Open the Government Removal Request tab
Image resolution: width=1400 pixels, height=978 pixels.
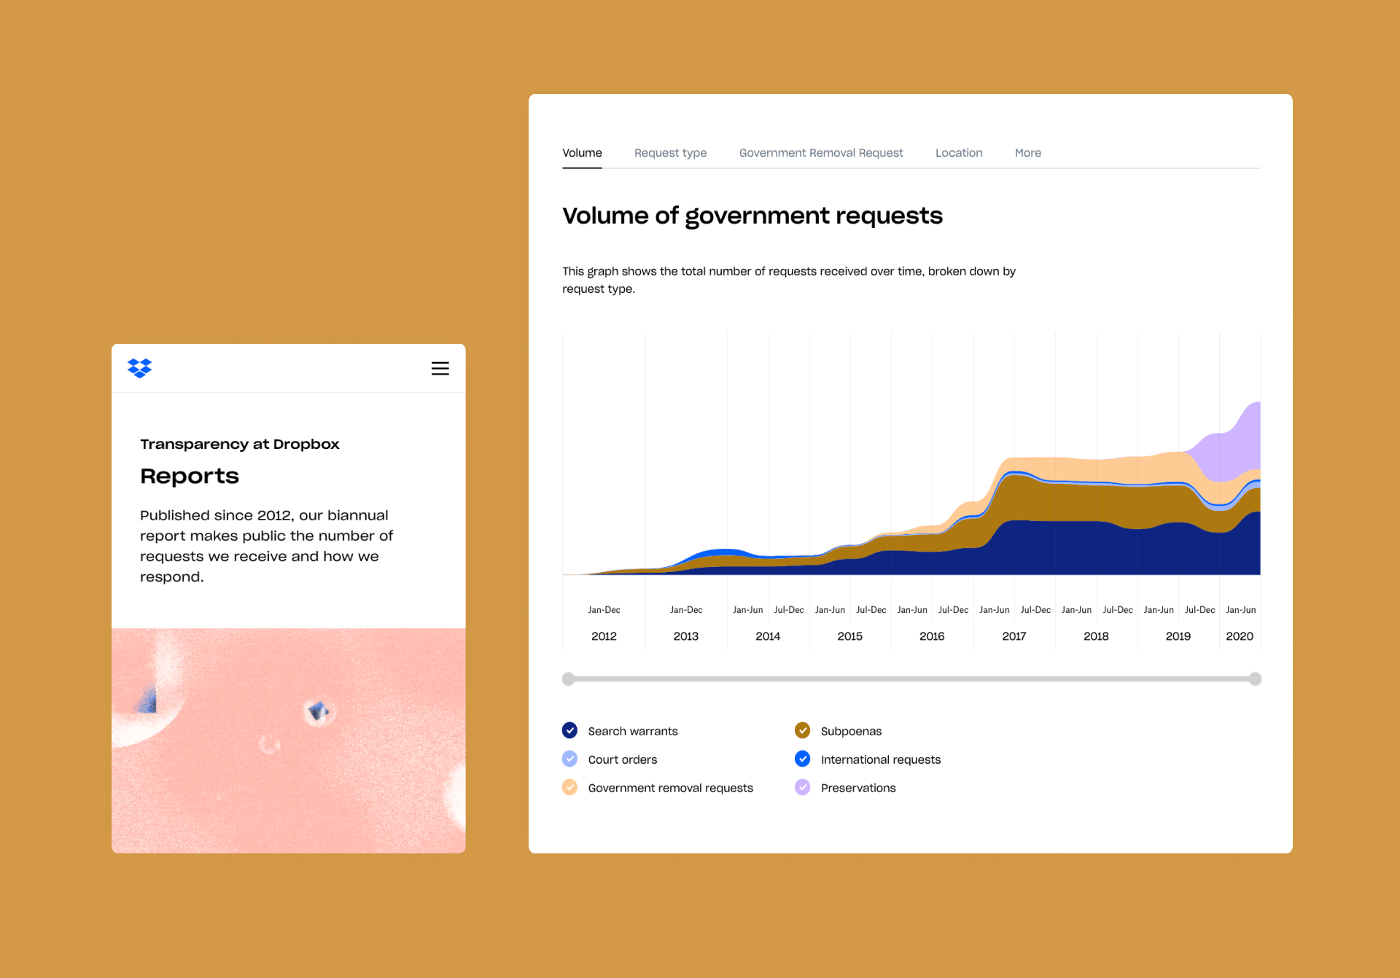(x=821, y=153)
